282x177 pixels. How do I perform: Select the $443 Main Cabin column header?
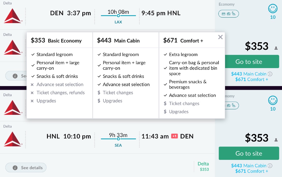click(x=118, y=41)
